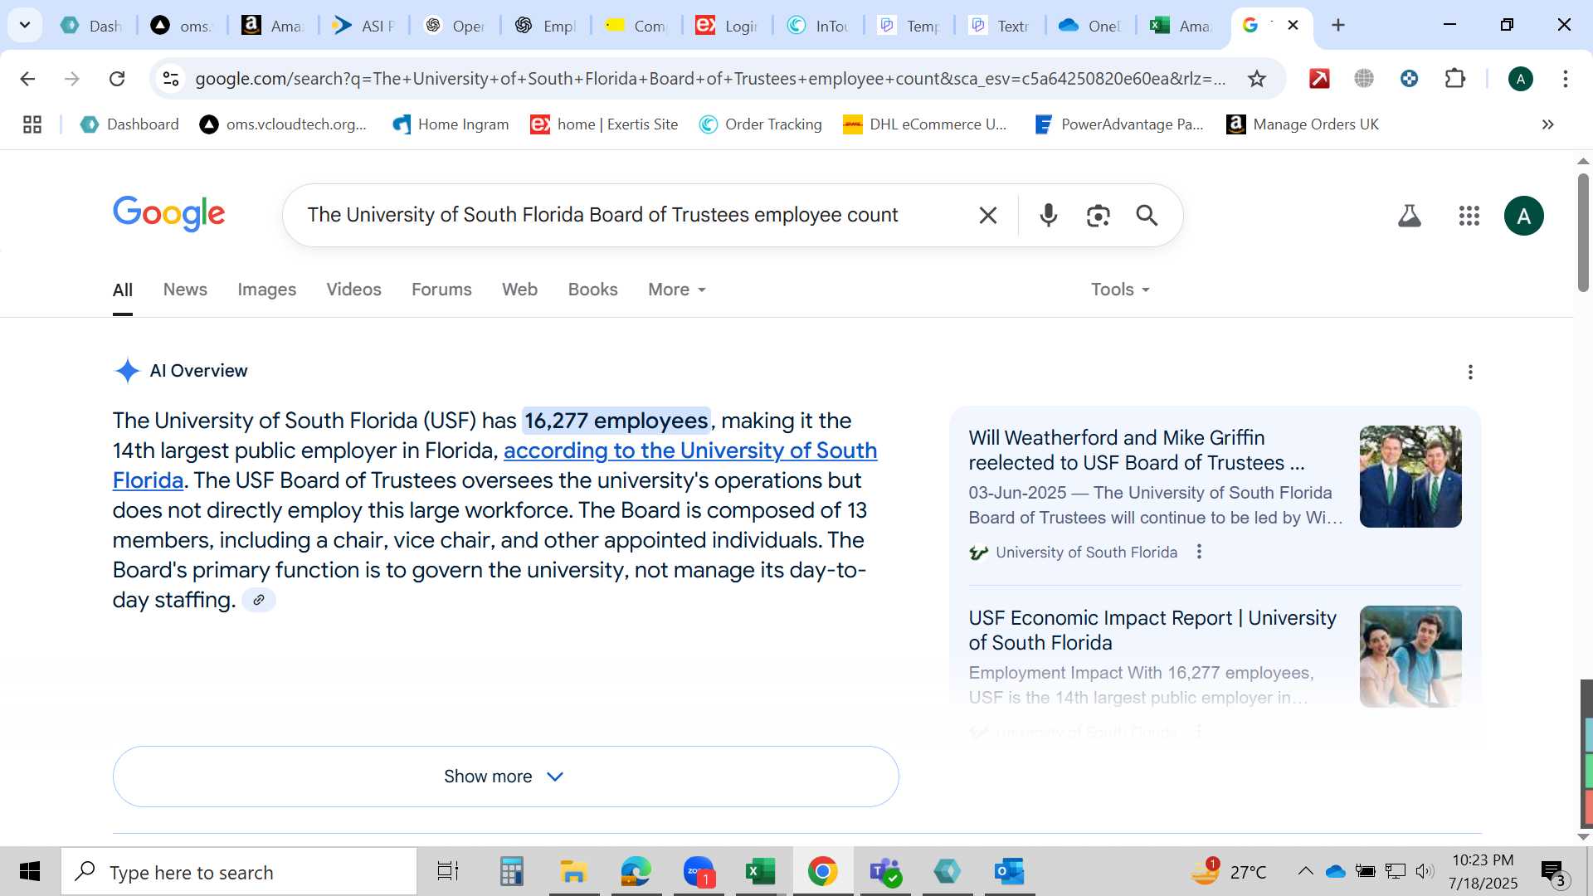
Task: Click Windows taskbar search box
Action: pyautogui.click(x=239, y=872)
